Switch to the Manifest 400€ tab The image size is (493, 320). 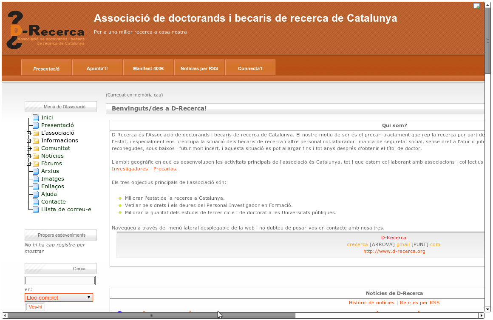click(x=148, y=68)
